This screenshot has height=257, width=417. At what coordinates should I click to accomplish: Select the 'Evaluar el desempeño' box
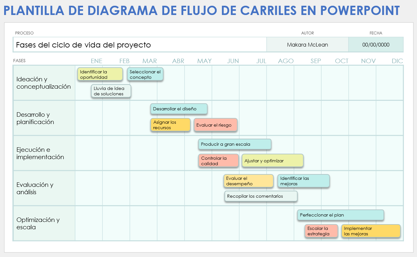(x=248, y=181)
